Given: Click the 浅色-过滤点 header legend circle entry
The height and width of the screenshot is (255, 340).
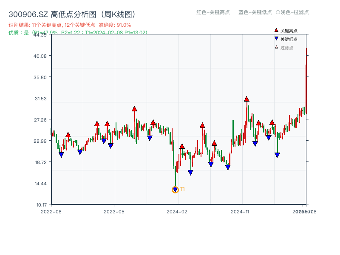Looking at the screenshot, I should point(292,12).
